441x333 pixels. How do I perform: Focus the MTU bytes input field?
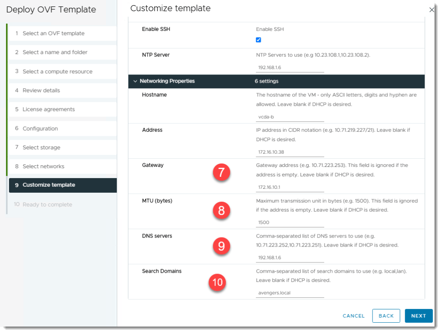click(289, 222)
